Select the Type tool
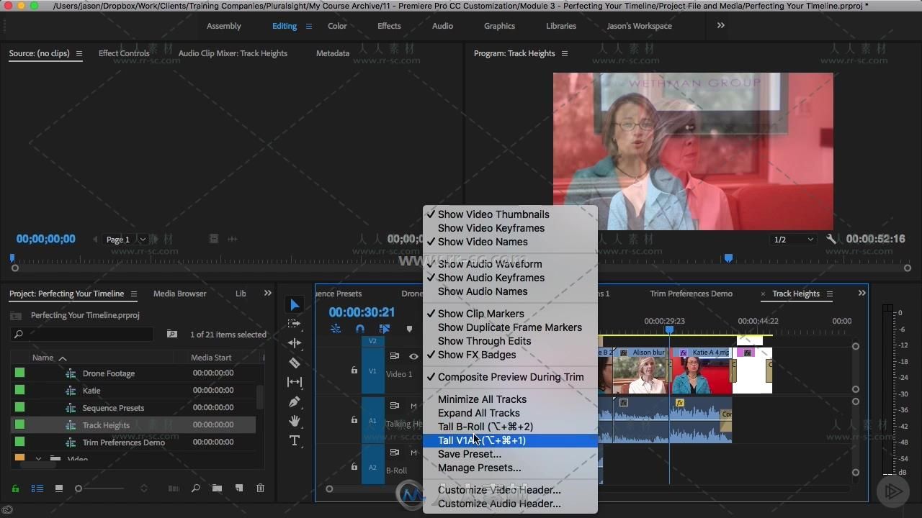Image resolution: width=922 pixels, height=518 pixels. point(295,440)
